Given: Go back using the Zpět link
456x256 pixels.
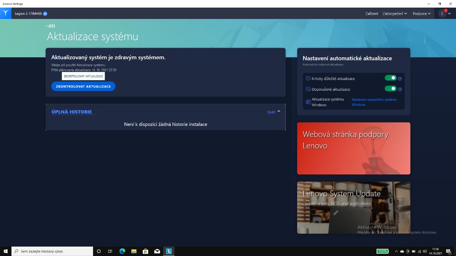Looking at the screenshot, I should point(51,26).
